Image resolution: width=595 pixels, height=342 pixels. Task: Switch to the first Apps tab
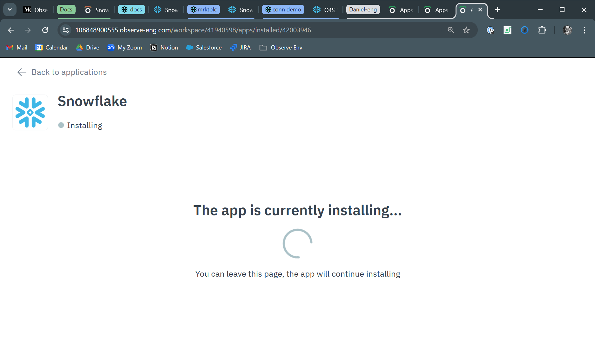401,10
